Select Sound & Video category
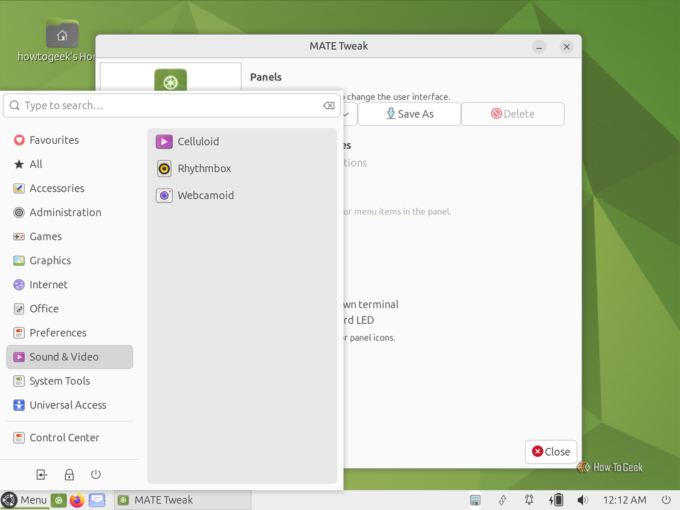Image resolution: width=680 pixels, height=510 pixels. 70,357
